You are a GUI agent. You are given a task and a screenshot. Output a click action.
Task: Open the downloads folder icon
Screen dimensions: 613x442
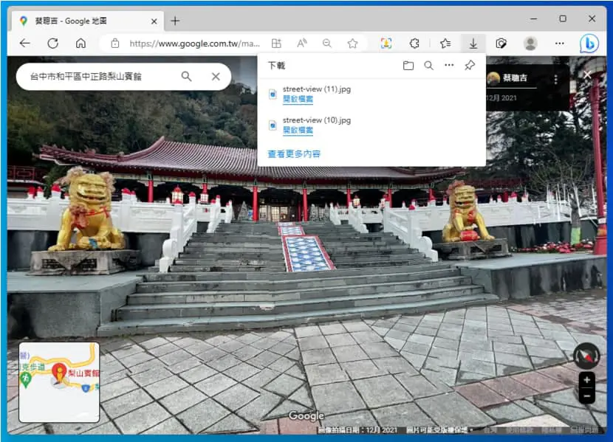pyautogui.click(x=408, y=66)
